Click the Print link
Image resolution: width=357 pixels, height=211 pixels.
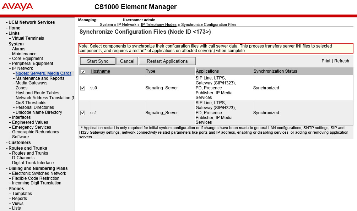(326, 61)
